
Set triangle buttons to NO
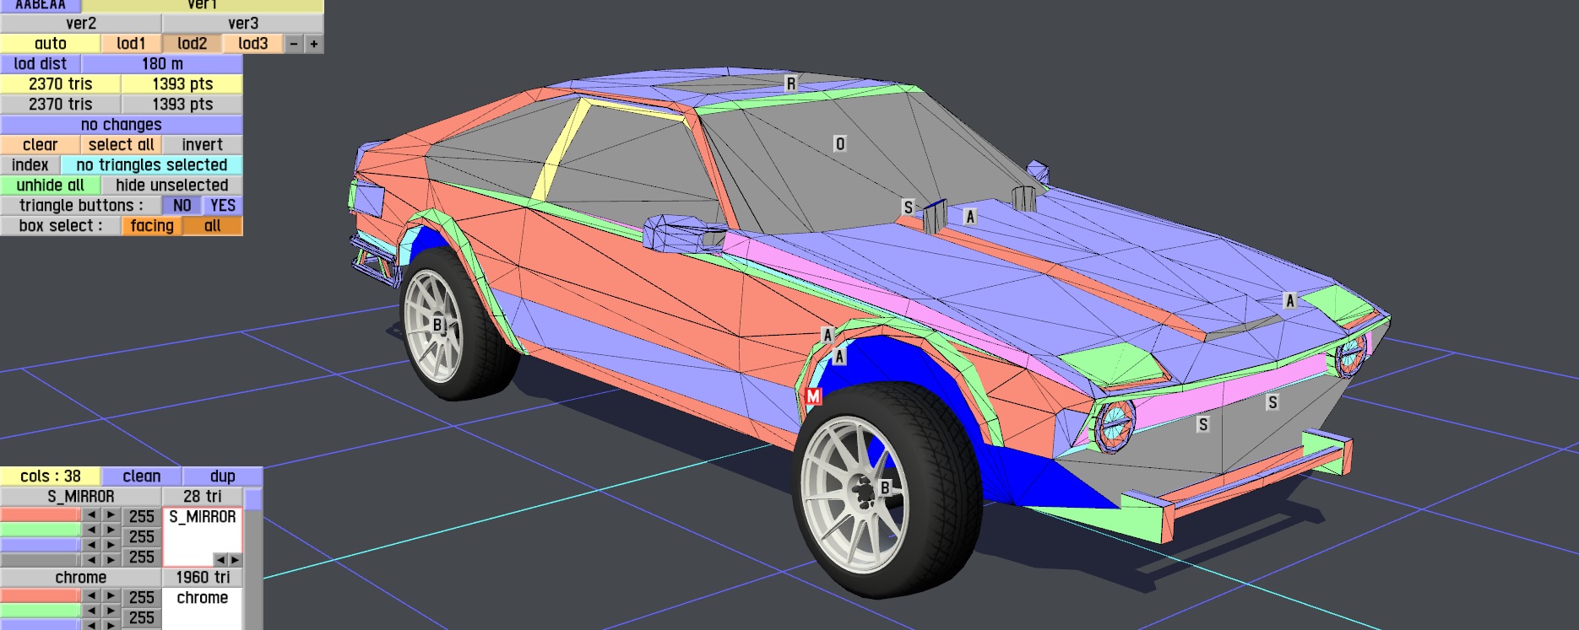tap(182, 206)
